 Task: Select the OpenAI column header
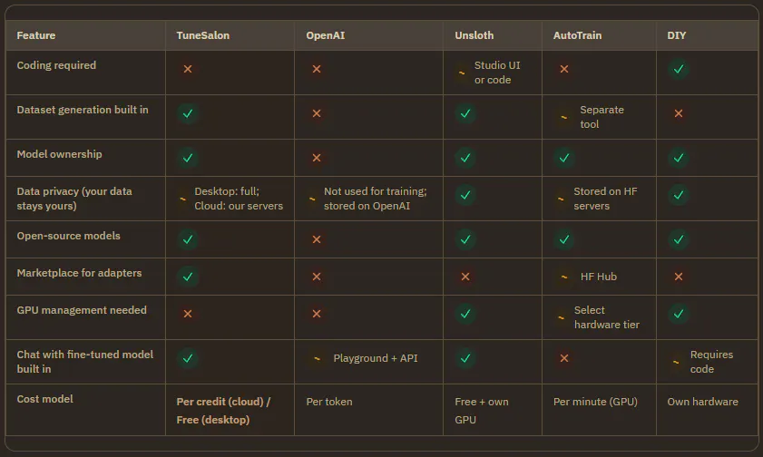pos(325,35)
